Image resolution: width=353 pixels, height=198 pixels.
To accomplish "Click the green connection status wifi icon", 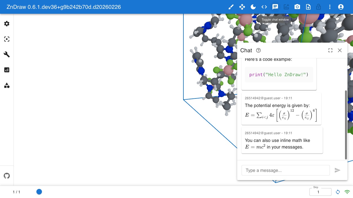I will tap(347, 192).
